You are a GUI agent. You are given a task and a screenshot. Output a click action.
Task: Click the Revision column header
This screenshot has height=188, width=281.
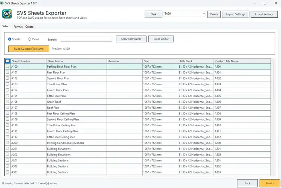click(124, 61)
